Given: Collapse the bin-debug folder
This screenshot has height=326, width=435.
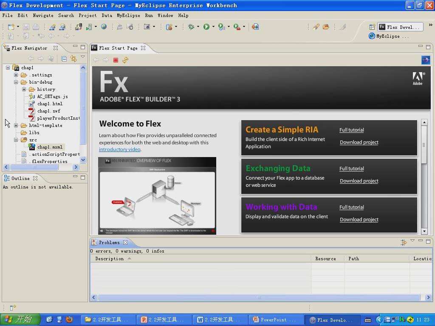Looking at the screenshot, I should (16, 82).
